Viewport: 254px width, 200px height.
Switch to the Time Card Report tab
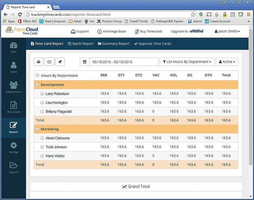[47, 44]
